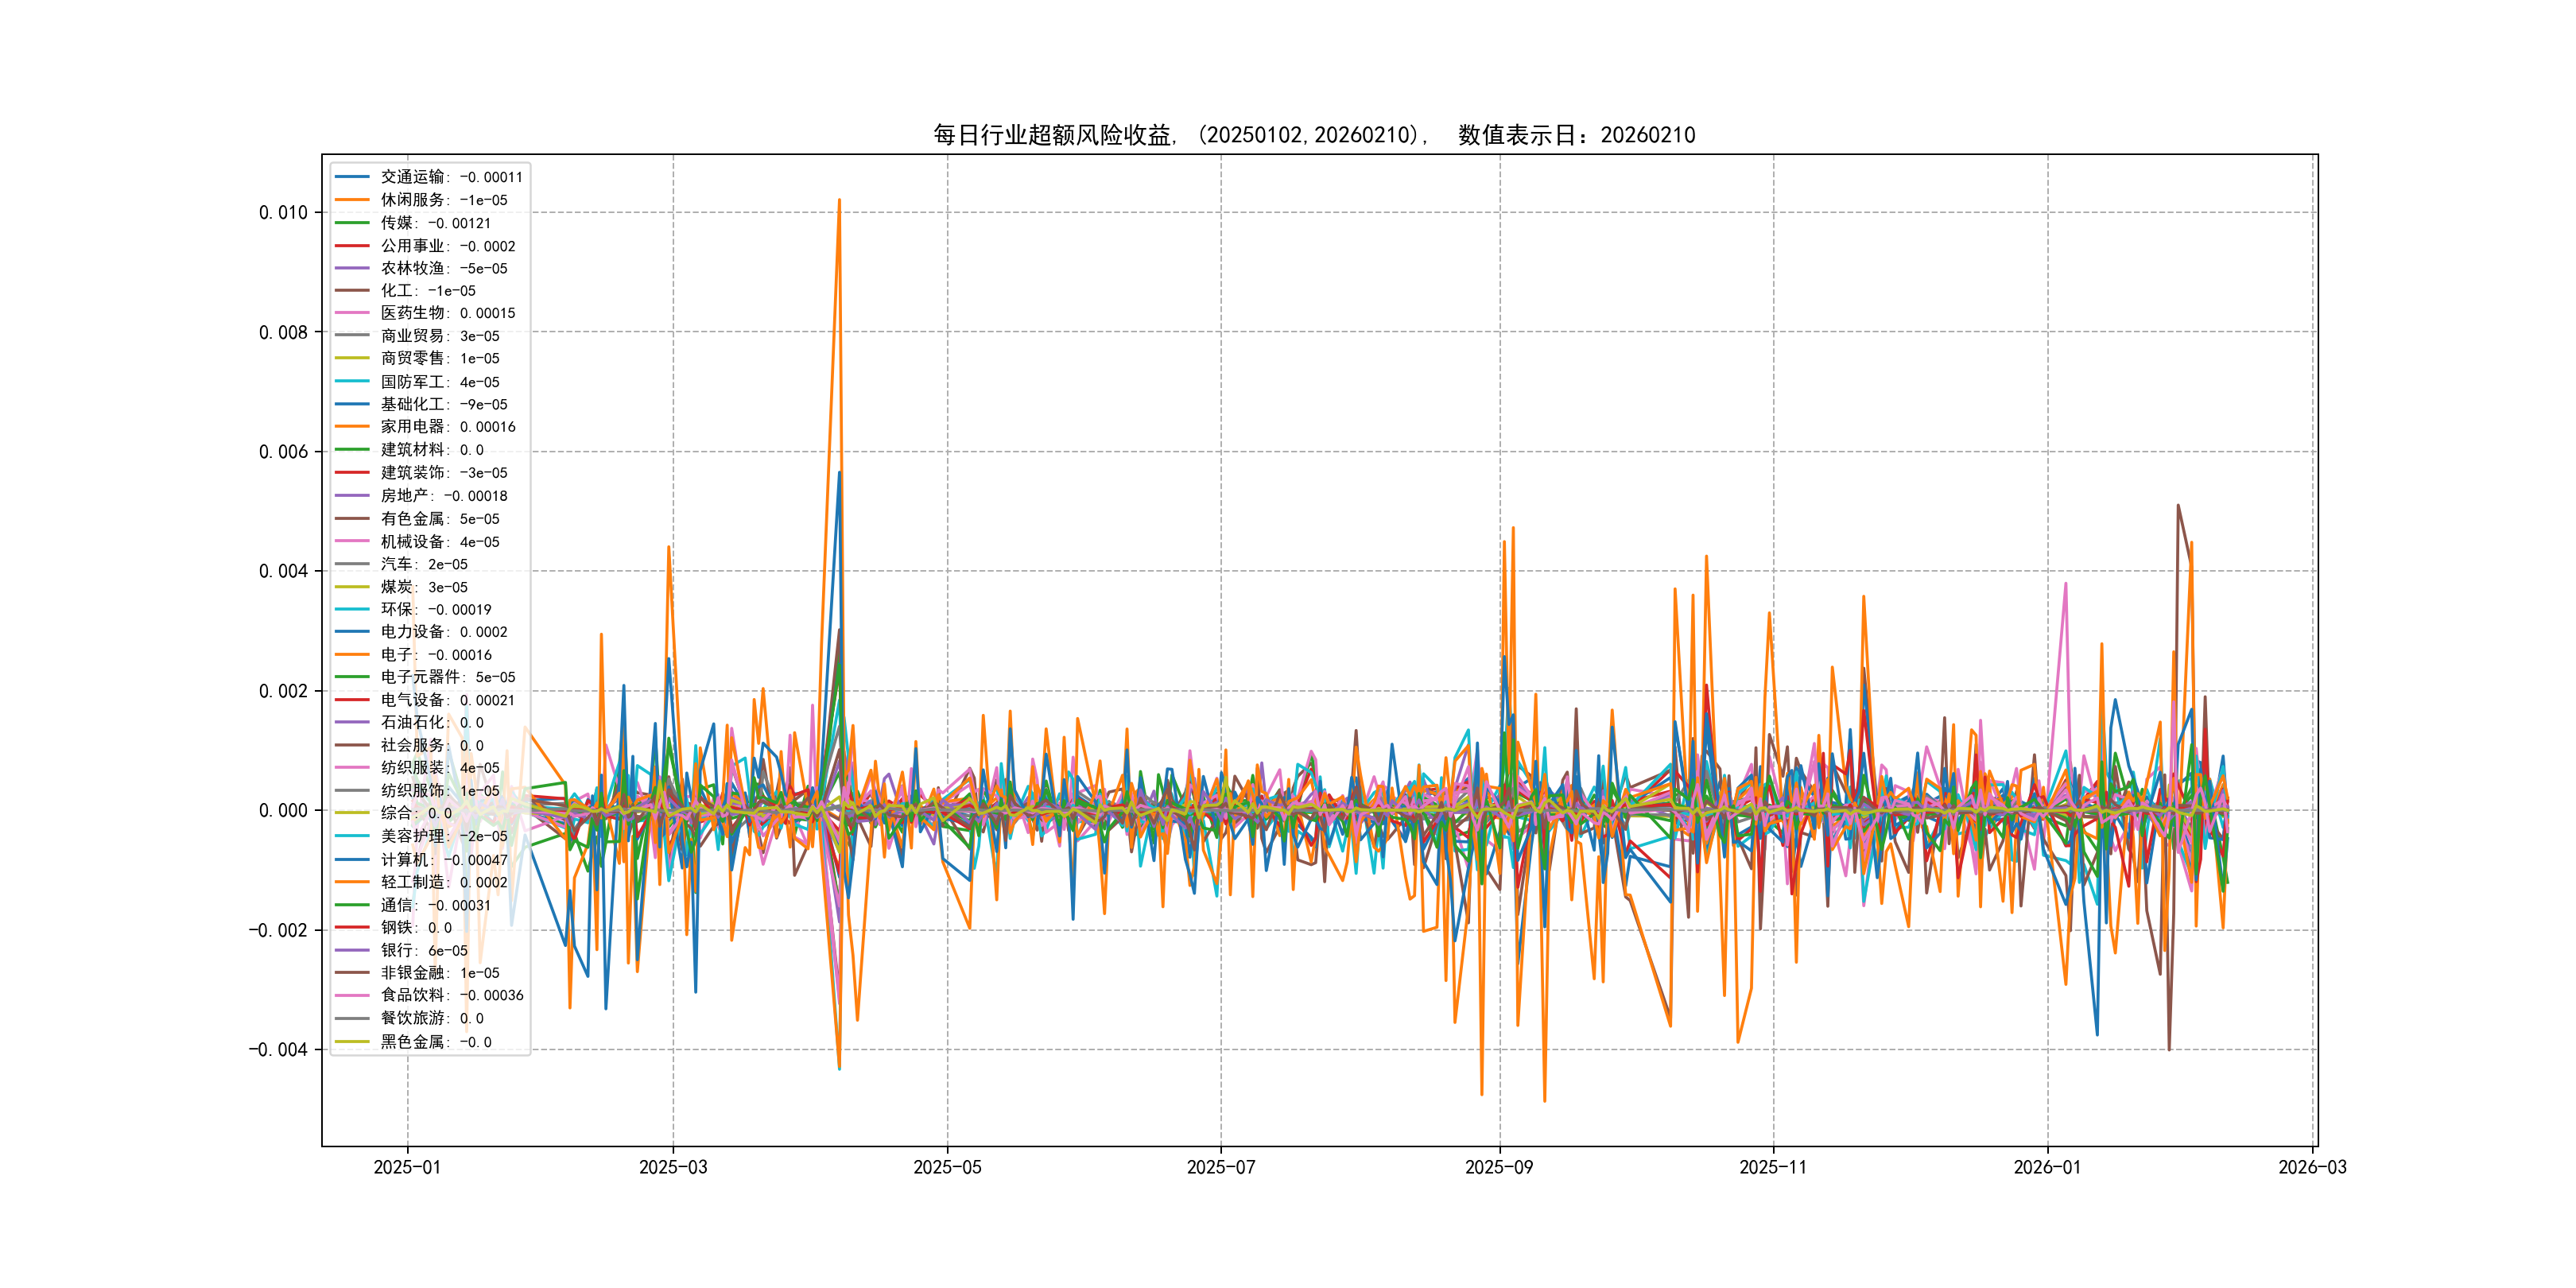Click the -0.004 y-axis tick label

(x=278, y=1049)
